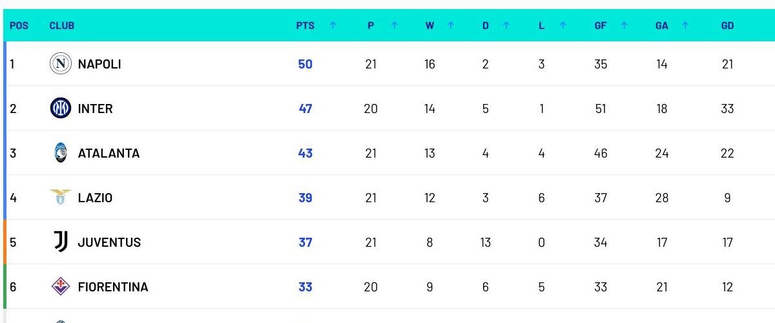Open the NAPOLI team link
This screenshot has width=775, height=323.
(x=99, y=64)
